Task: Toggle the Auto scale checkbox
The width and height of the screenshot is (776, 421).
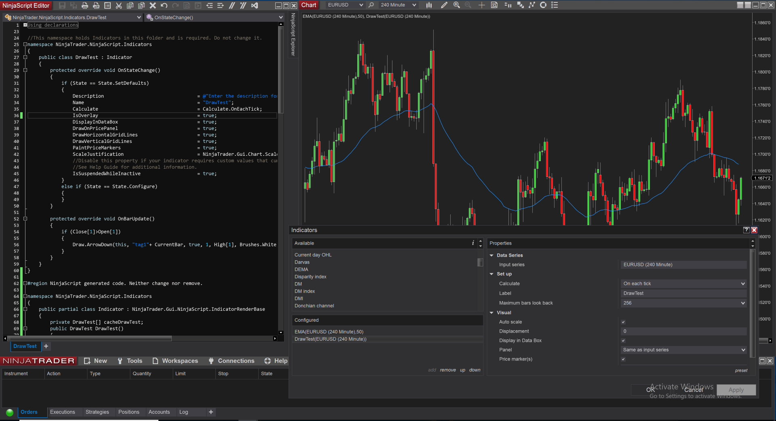Action: pos(623,322)
